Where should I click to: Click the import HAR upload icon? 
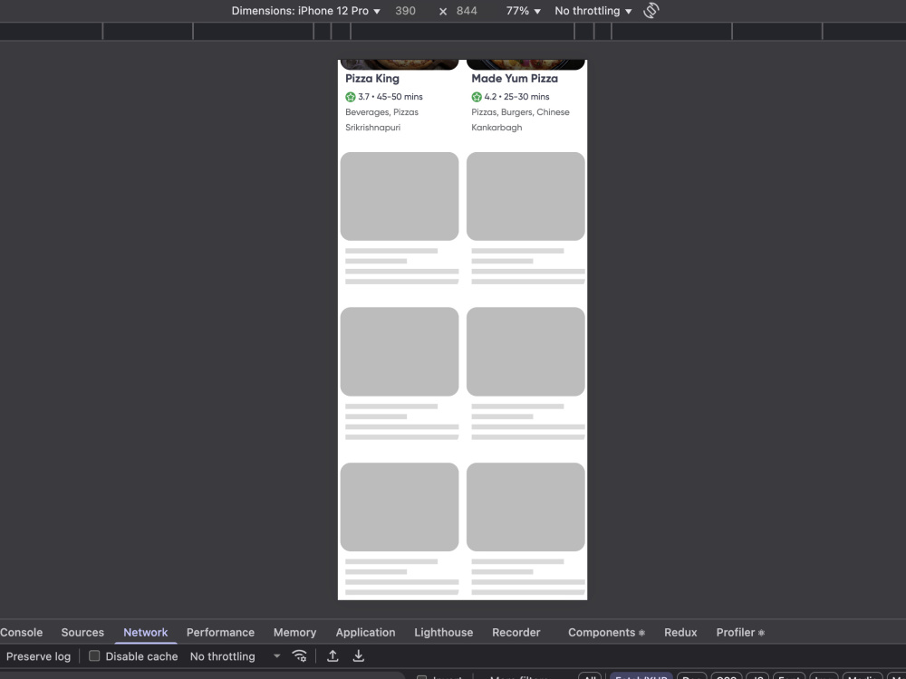(333, 655)
